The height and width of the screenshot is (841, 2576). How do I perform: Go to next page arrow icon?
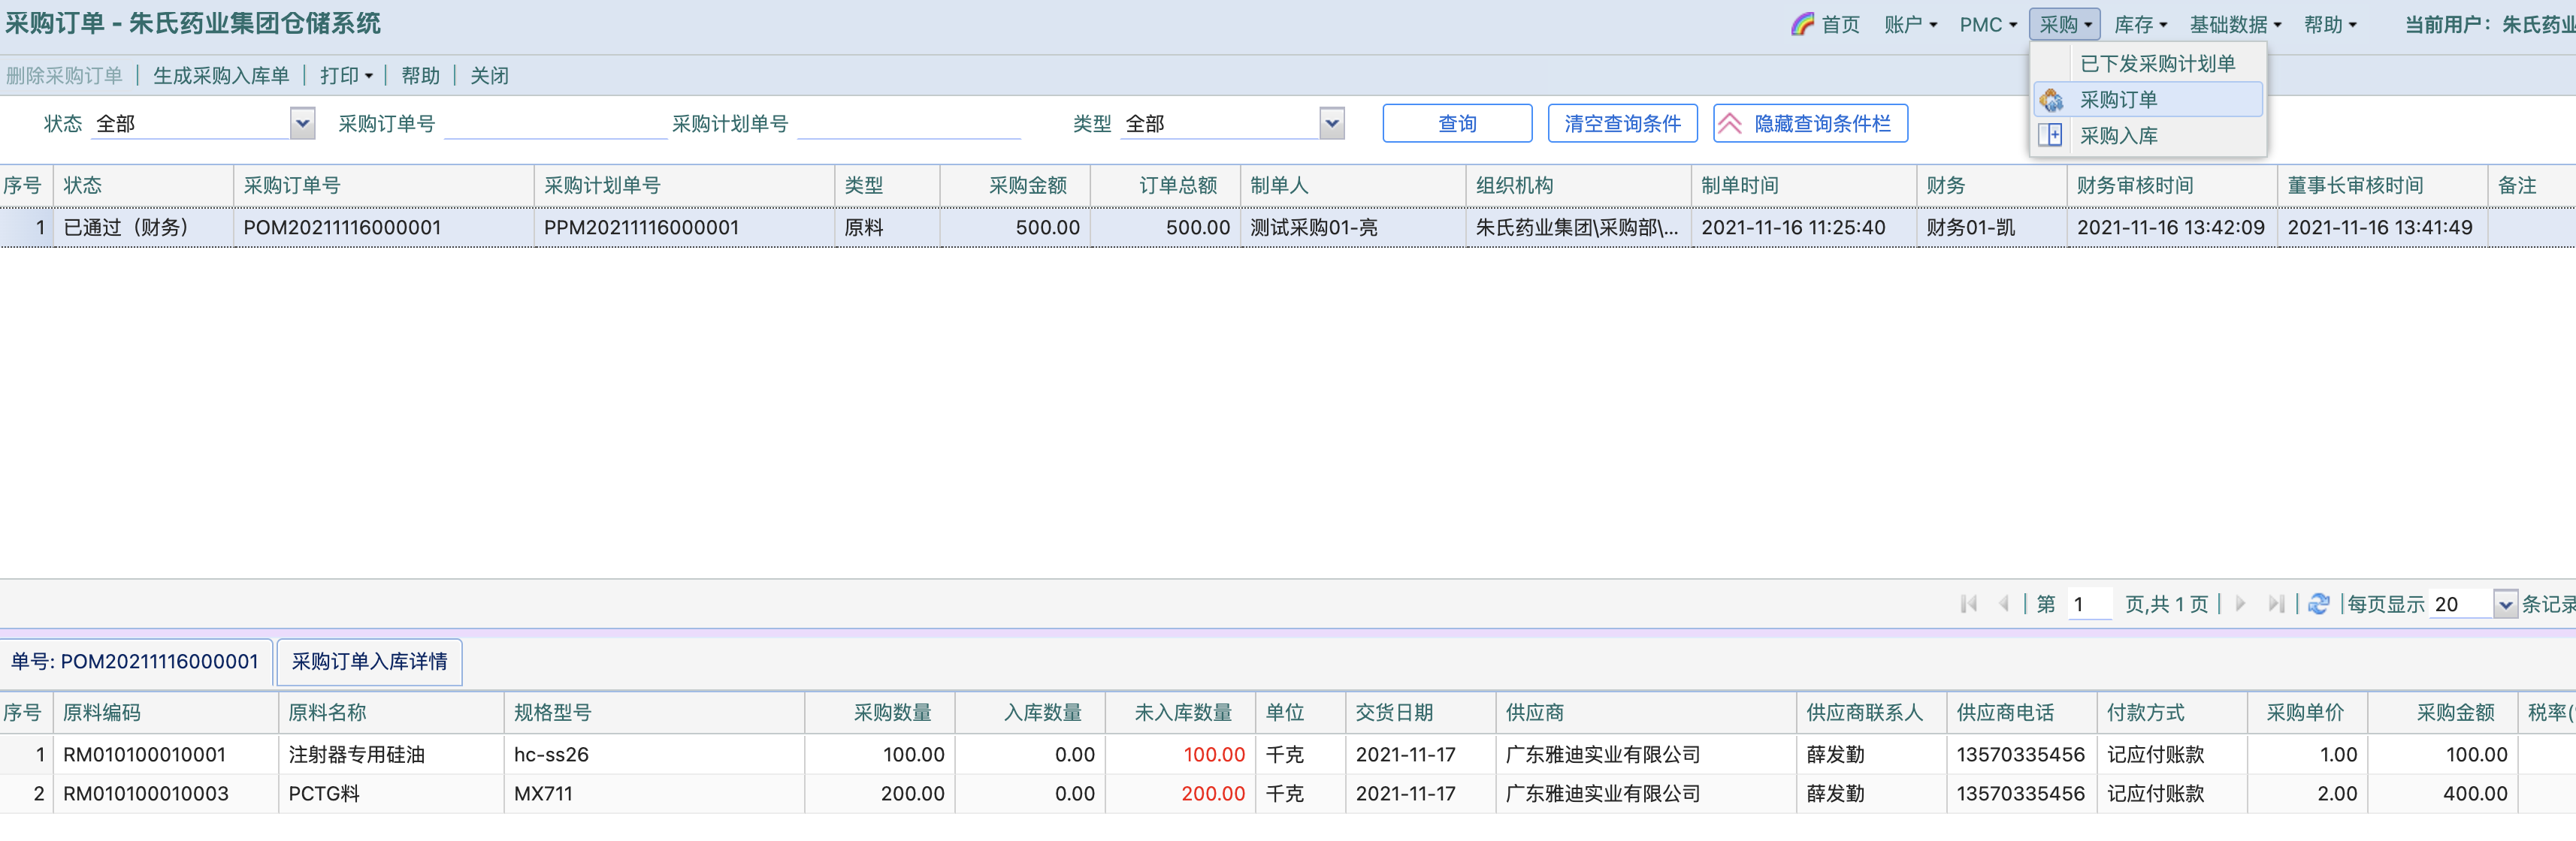click(2240, 603)
